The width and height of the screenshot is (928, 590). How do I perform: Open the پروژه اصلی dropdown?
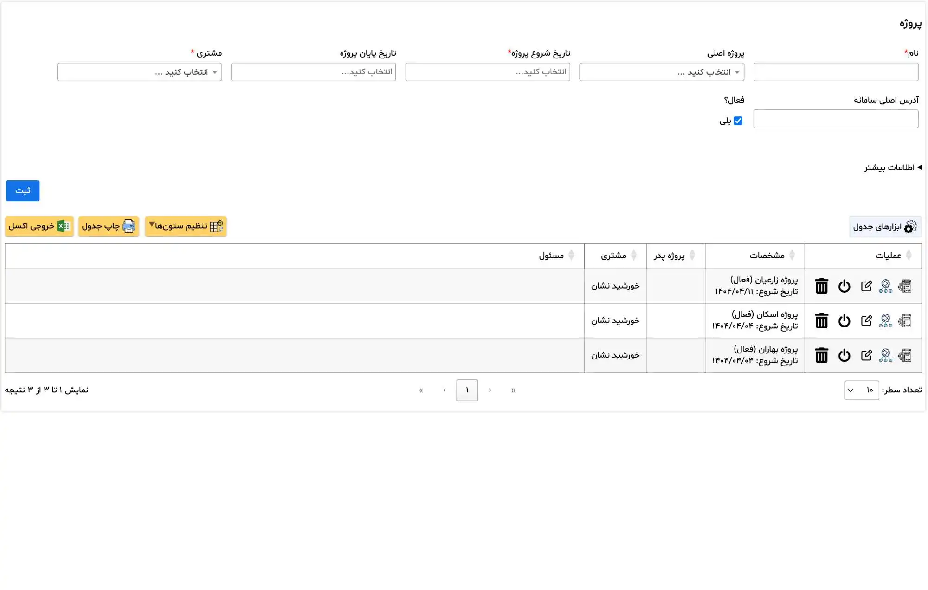coord(662,72)
